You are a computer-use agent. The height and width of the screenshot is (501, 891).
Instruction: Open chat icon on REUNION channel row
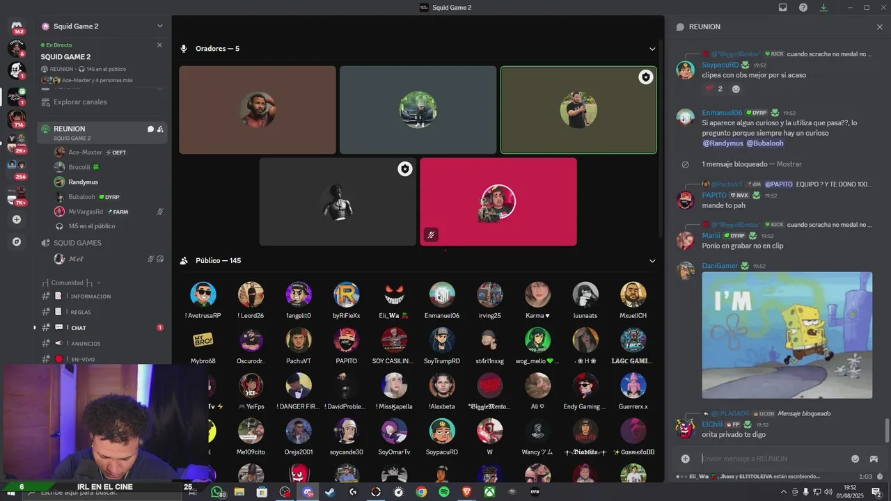150,129
